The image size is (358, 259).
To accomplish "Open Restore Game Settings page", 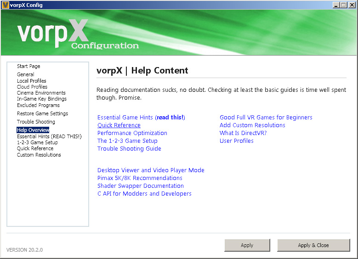I will 42,113.
